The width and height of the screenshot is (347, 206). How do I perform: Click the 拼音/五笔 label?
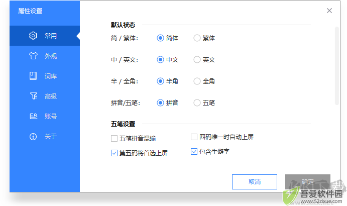[x=126, y=103]
